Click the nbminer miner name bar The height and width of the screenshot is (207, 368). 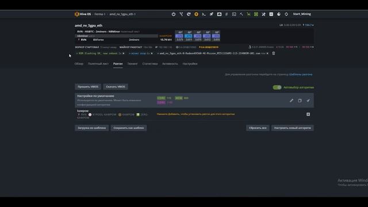(x=116, y=36)
